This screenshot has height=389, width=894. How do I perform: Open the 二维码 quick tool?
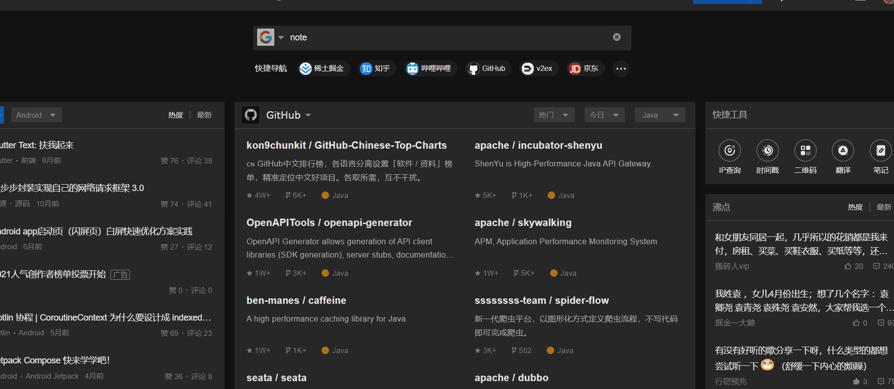pos(805,157)
